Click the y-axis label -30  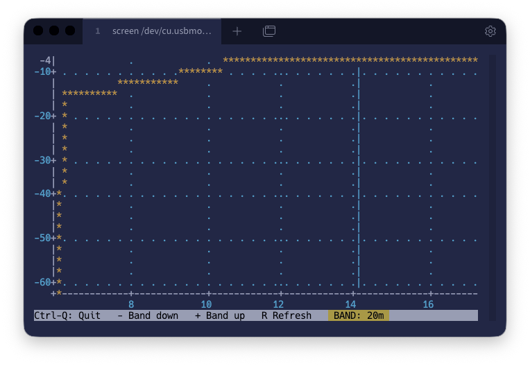click(42, 160)
